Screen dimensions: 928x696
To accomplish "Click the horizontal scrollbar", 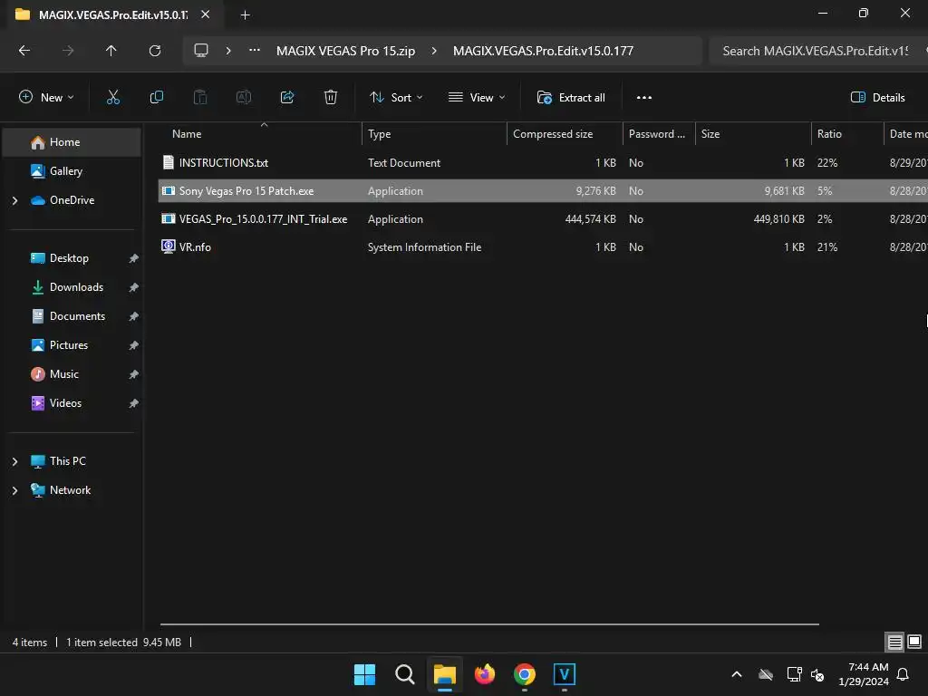I will tap(489, 624).
